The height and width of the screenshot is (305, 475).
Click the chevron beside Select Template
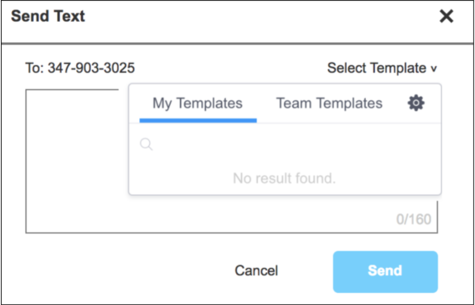[434, 69]
